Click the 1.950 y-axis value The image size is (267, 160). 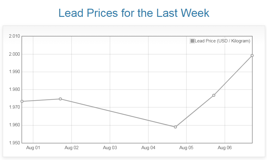(14, 143)
